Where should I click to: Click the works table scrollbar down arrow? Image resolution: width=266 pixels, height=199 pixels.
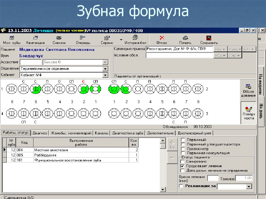[163, 190]
